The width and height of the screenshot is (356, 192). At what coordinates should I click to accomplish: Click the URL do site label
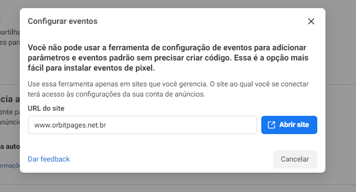(x=46, y=109)
